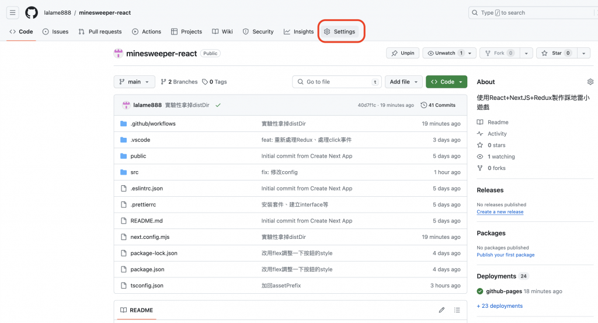Click the public folder icon
598x323 pixels.
pos(124,156)
